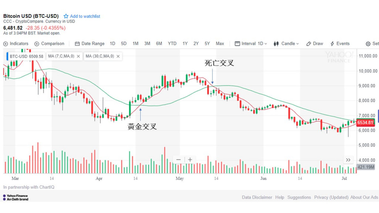Select the 5Y range
379x213 pixels.
[x=207, y=44]
